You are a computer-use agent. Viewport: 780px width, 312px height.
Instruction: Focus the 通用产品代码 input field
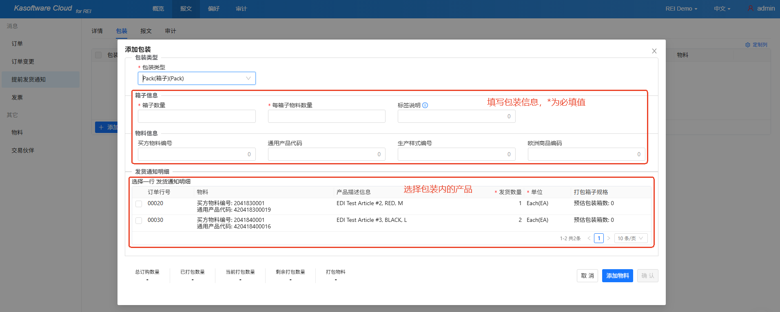(327, 154)
